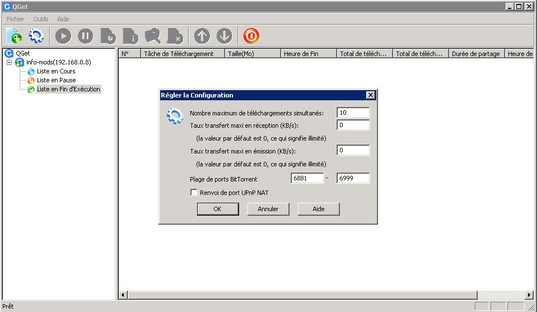Click the horizontal scrollbar thumb
The width and height of the screenshot is (537, 312).
click(x=303, y=295)
